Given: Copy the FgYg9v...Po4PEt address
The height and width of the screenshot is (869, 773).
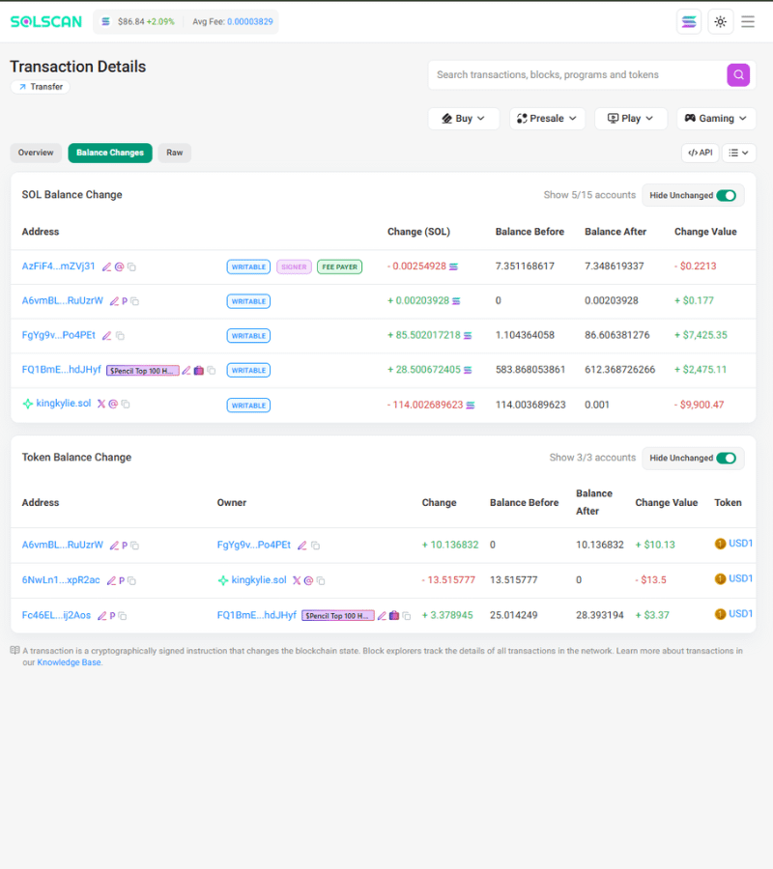Looking at the screenshot, I should tap(120, 335).
